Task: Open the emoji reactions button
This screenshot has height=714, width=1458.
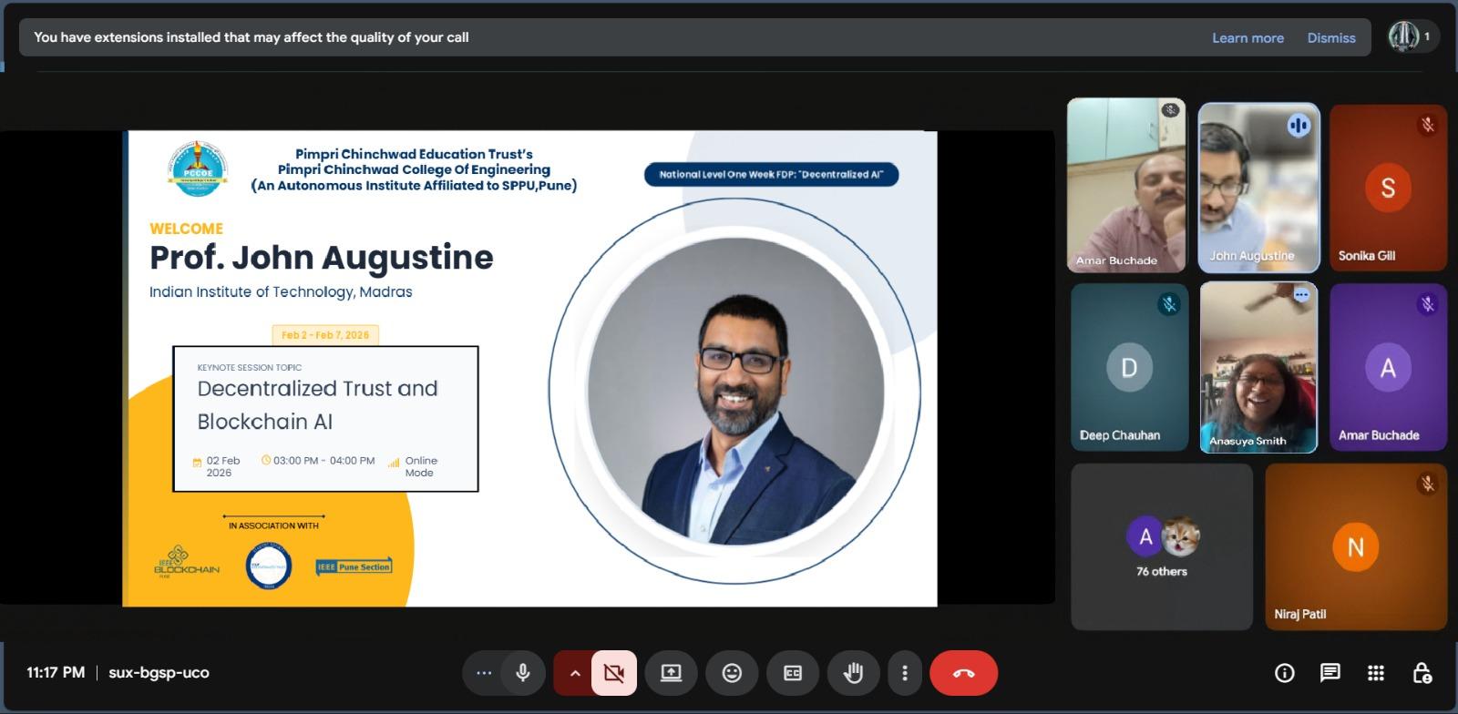Action: [x=732, y=673]
